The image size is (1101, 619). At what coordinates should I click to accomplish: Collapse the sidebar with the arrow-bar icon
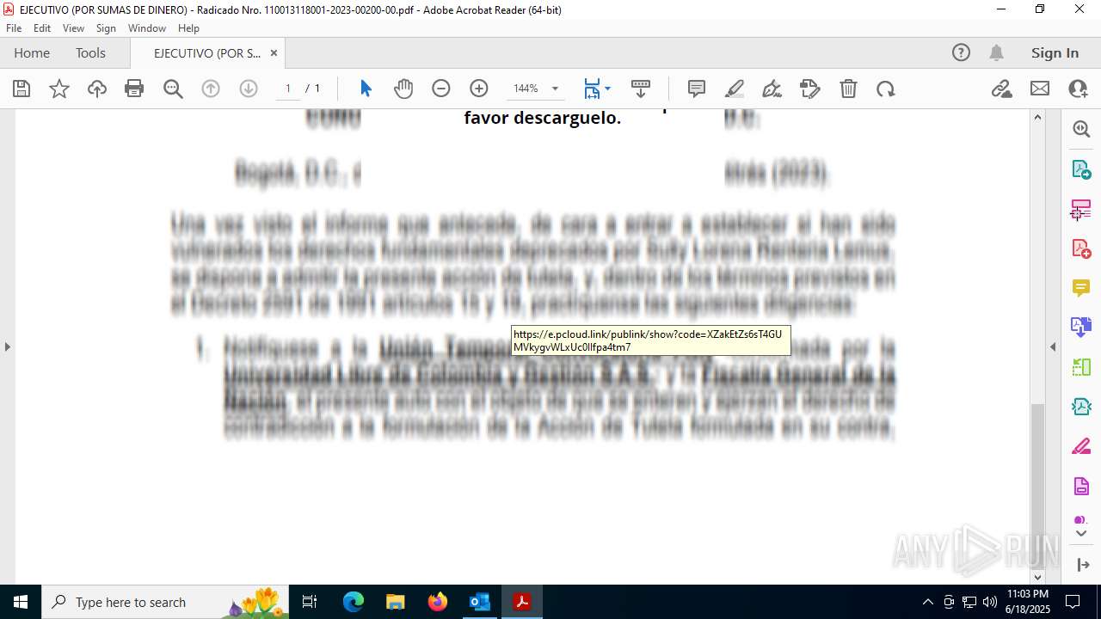pos(1082,565)
